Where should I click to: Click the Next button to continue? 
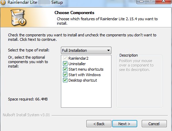(125, 124)
